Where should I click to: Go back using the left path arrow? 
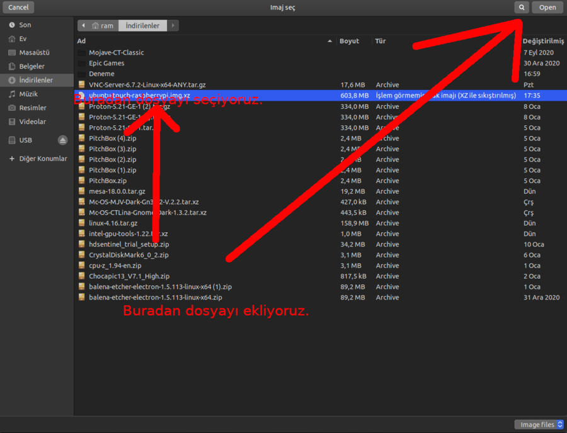[x=84, y=26]
